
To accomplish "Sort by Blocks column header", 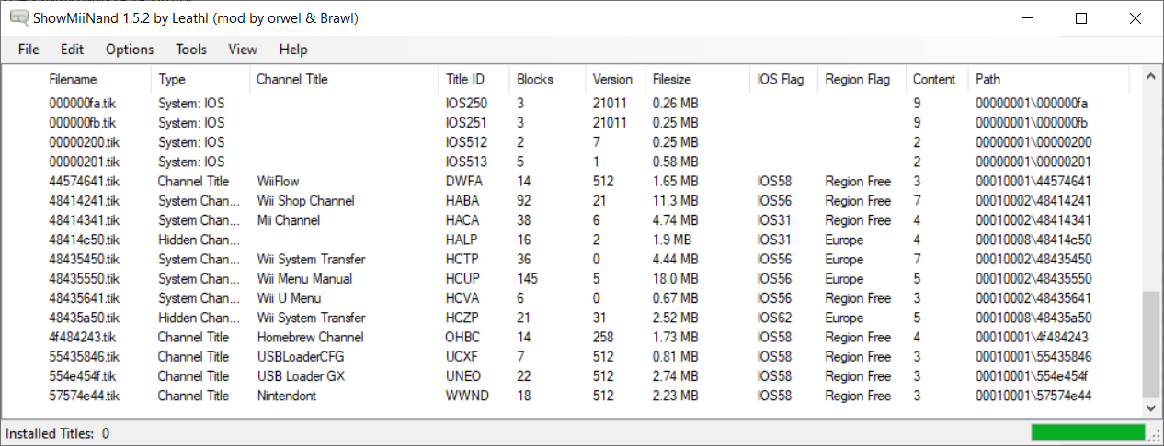I will [548, 80].
